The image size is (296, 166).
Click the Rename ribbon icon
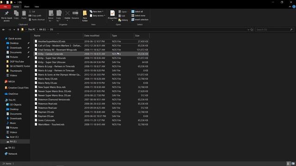75,15
